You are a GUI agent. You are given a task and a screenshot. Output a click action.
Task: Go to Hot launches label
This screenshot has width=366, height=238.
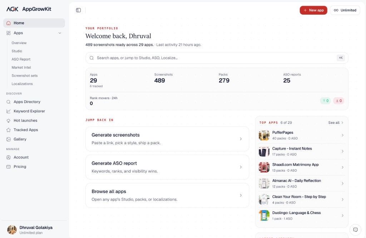tap(25, 120)
